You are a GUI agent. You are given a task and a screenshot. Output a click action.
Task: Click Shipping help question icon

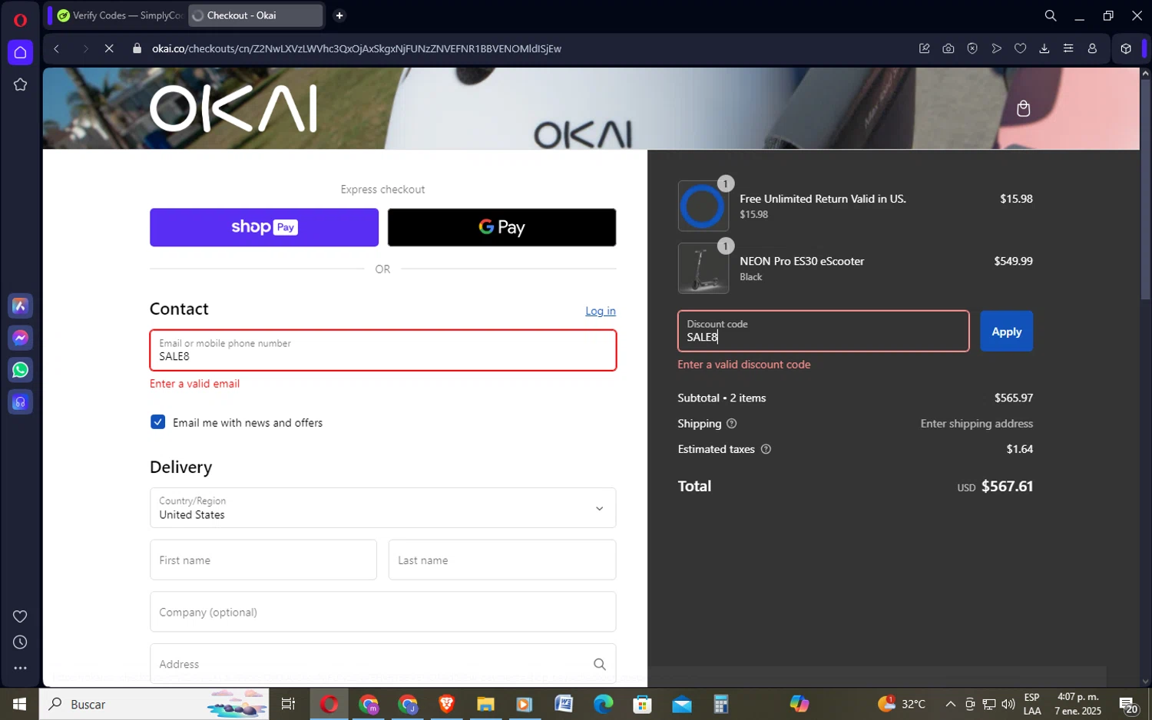click(731, 424)
